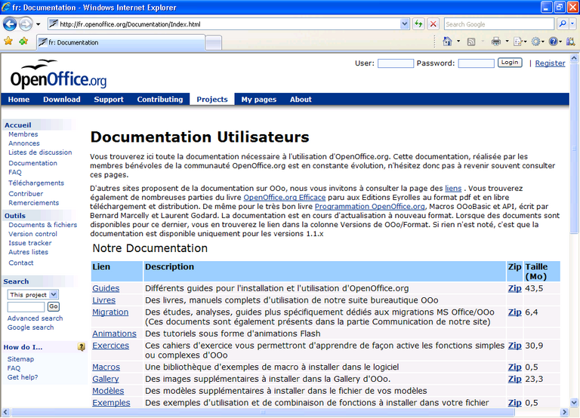Click the search magnifier icon
This screenshot has width=580, height=418.
(562, 24)
